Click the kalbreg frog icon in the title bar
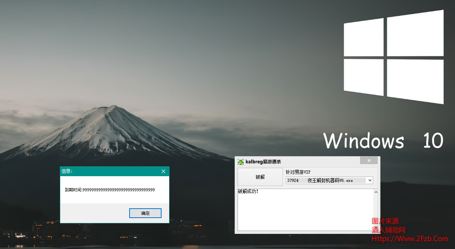This screenshot has height=249, width=455. tap(240, 162)
